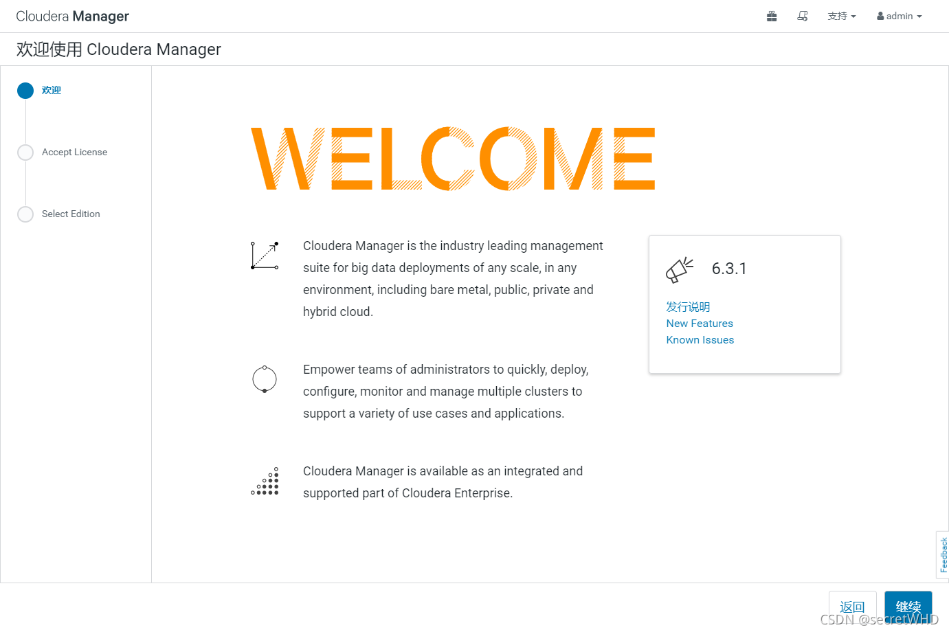This screenshot has height=632, width=949.
Task: Open the running commands icon
Action: 802,16
